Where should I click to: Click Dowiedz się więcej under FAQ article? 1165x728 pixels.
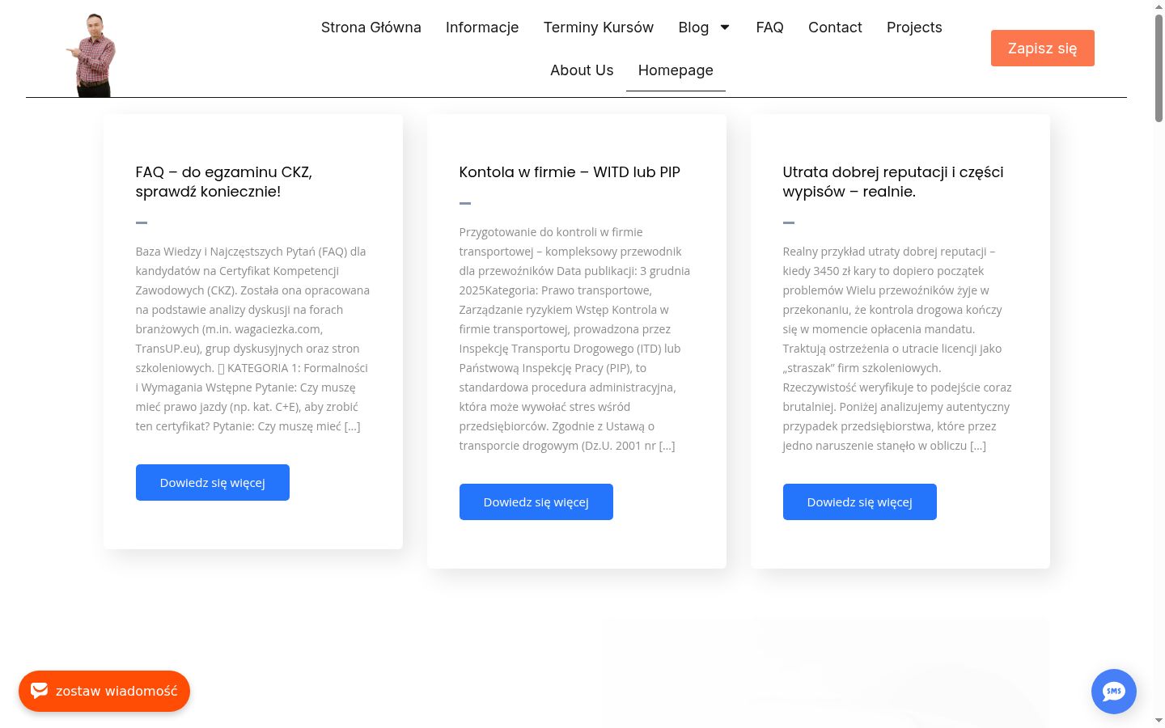pyautogui.click(x=213, y=483)
